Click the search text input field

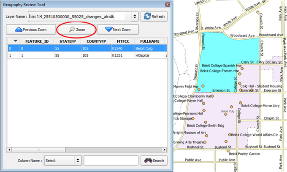[111, 161]
